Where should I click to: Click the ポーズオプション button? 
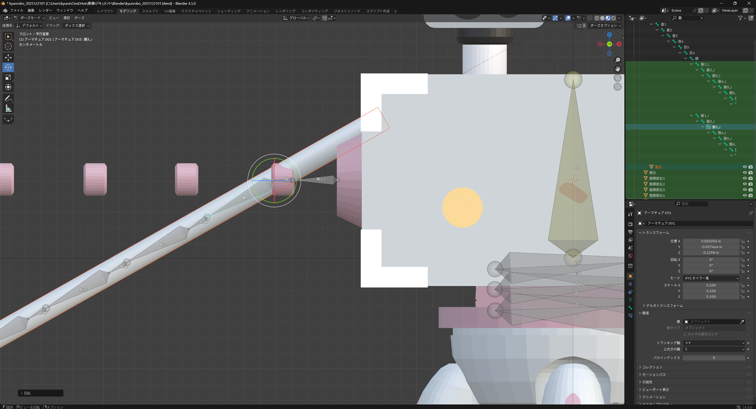click(605, 26)
